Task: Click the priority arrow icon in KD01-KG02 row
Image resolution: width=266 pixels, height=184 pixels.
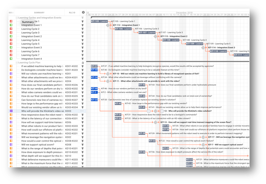Action: [82, 66]
